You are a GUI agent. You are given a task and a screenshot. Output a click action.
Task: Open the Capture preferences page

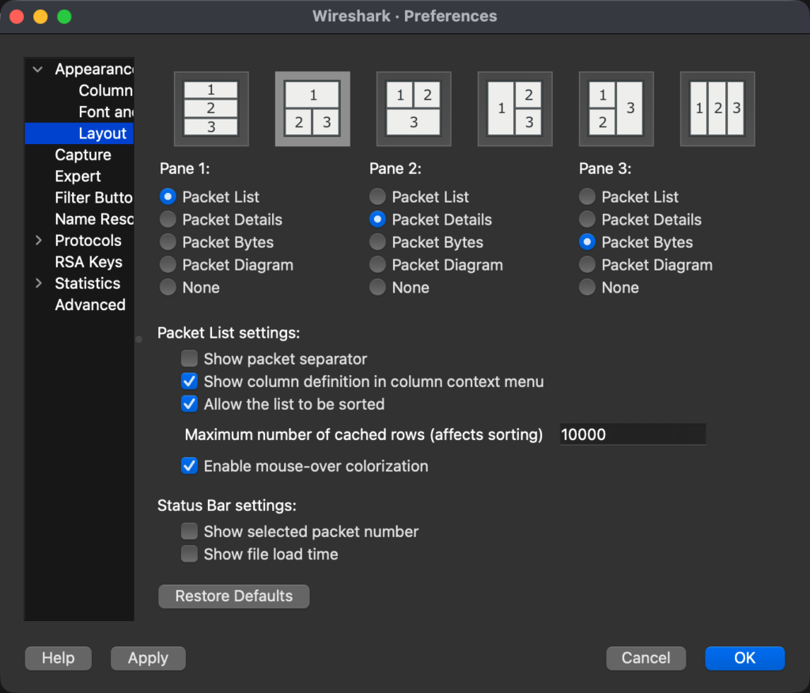point(83,154)
